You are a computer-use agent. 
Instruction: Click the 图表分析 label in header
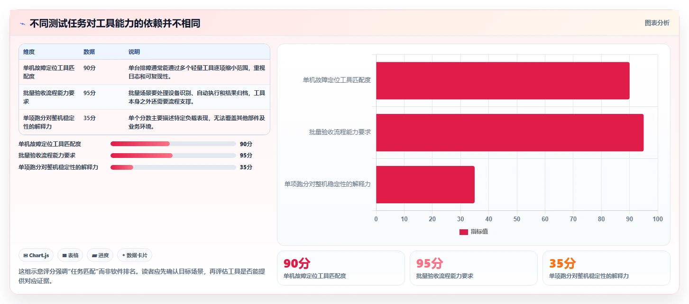point(657,23)
